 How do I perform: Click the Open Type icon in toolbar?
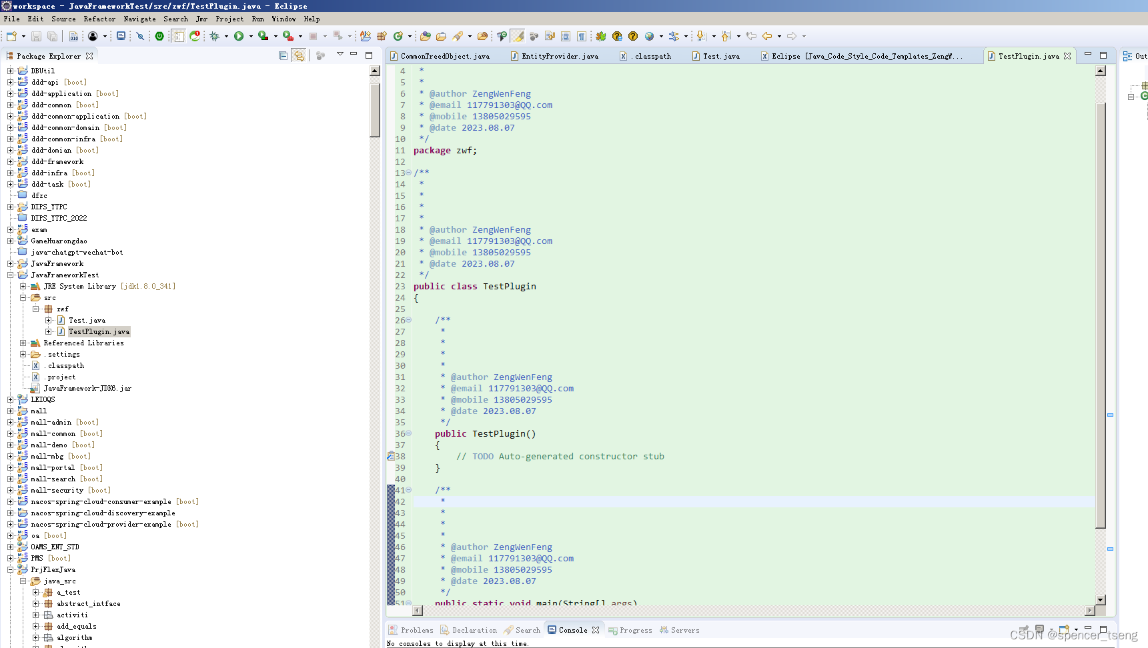425,36
